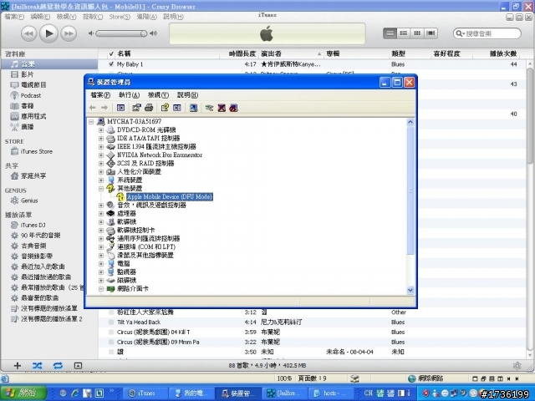Click the Device Manager back arrow icon
This screenshot has width=535, height=401.
click(93, 108)
